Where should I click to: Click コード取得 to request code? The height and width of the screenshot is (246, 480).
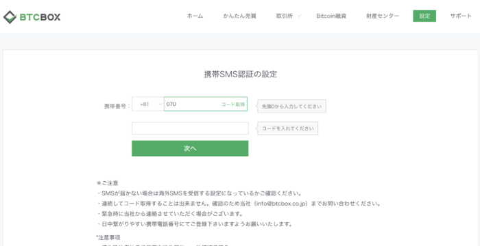tap(233, 105)
